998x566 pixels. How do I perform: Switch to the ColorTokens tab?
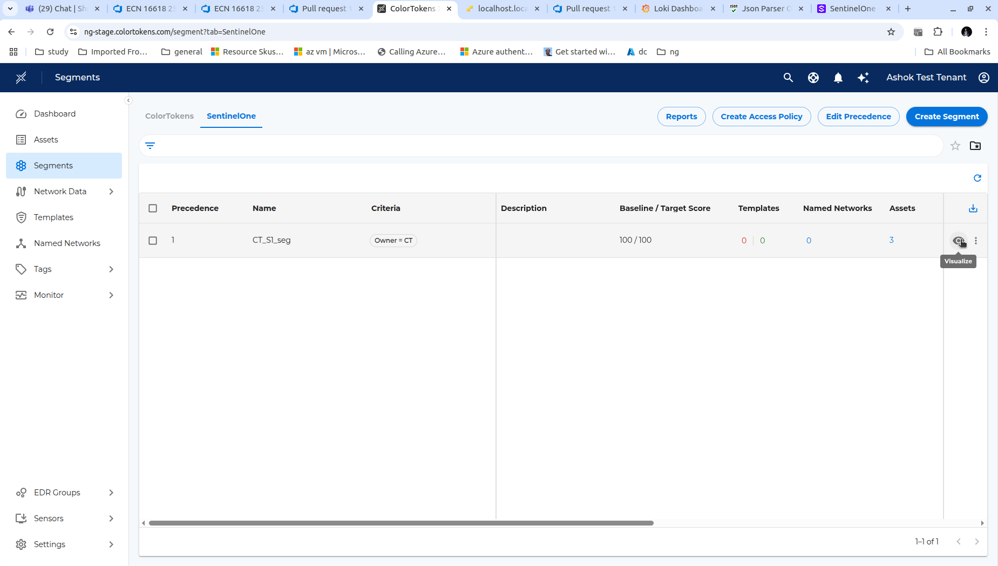169,116
